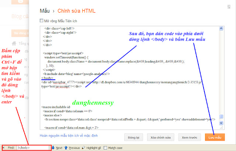The width and height of the screenshot is (236, 151).
Task: Click Hoàn nguyên mẫu tiện ích về mặc định link
Action: coord(69,135)
